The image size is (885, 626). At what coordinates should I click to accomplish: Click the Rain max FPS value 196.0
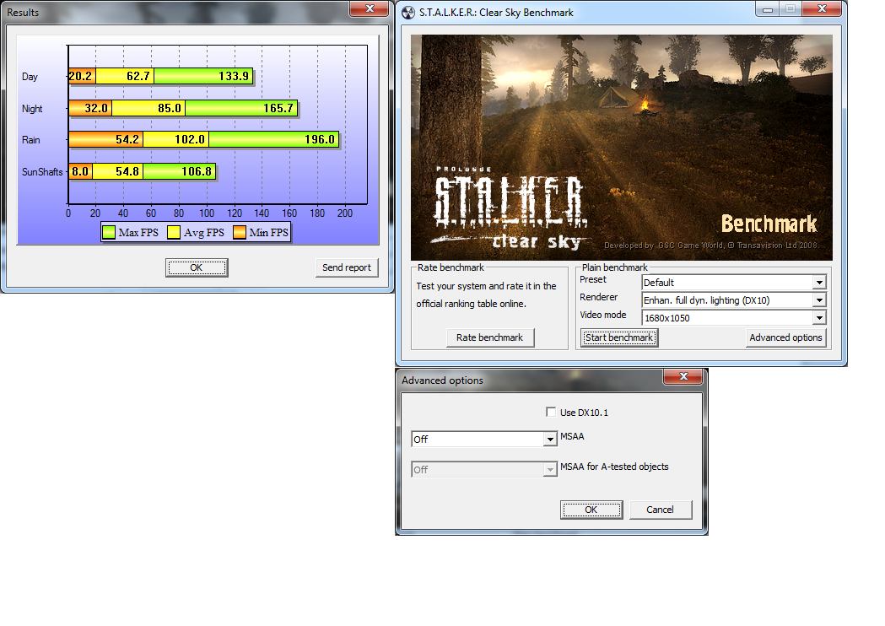(x=320, y=139)
